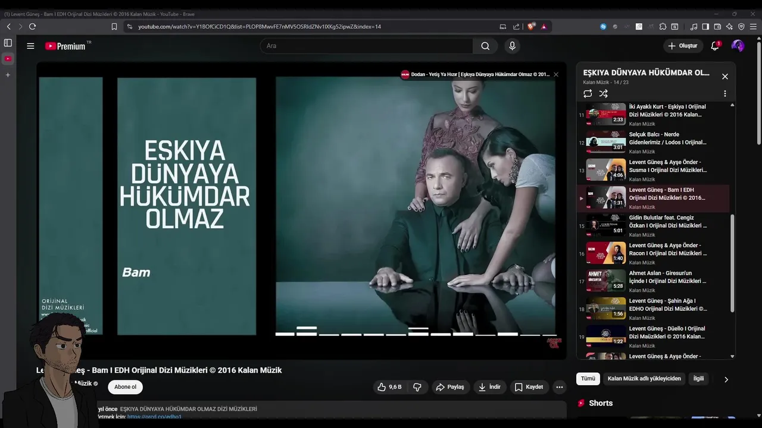This screenshot has width=762, height=428.
Task: Click the share page icon in address bar
Action: (x=516, y=26)
